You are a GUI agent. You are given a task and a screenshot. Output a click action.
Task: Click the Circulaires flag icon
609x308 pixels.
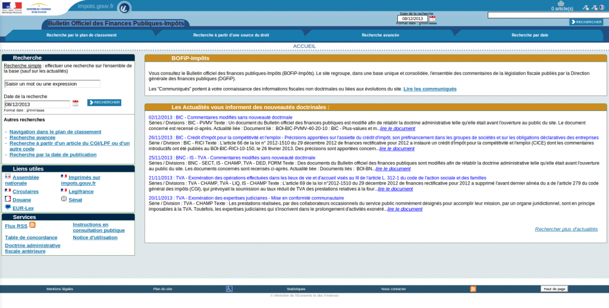coord(8,190)
